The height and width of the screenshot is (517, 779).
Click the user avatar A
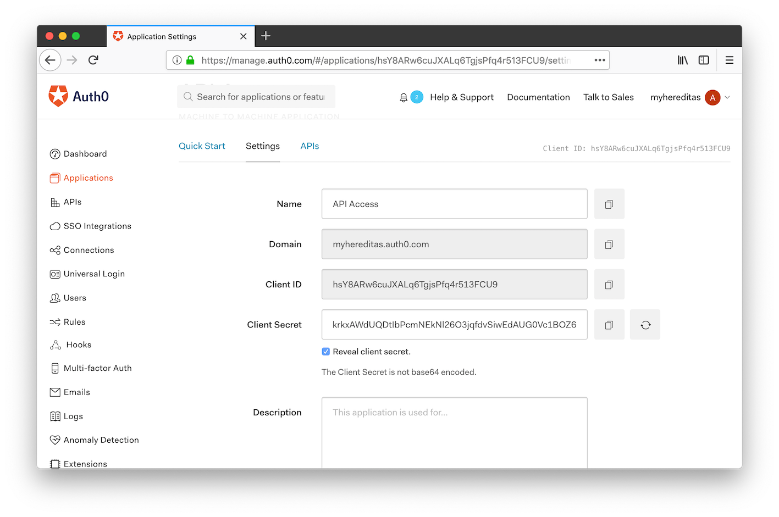712,97
